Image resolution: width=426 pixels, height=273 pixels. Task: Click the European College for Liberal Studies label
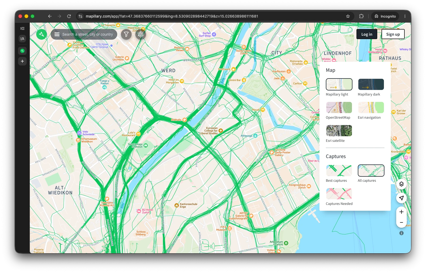click(209, 131)
